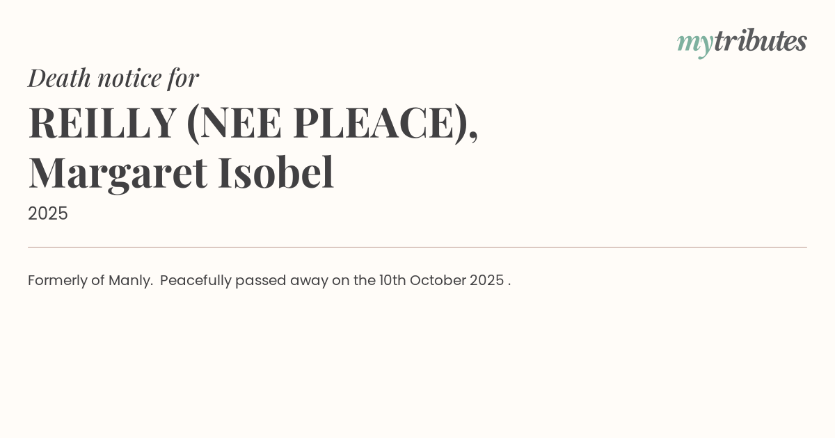This screenshot has width=835, height=438.
Task: Click the "2025" at the sentence end
Action: [x=486, y=280]
